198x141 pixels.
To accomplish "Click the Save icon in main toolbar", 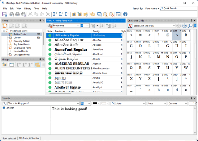I will (x=4, y=14).
